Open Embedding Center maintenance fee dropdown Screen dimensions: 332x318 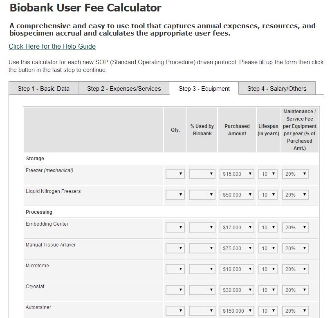[x=295, y=228]
